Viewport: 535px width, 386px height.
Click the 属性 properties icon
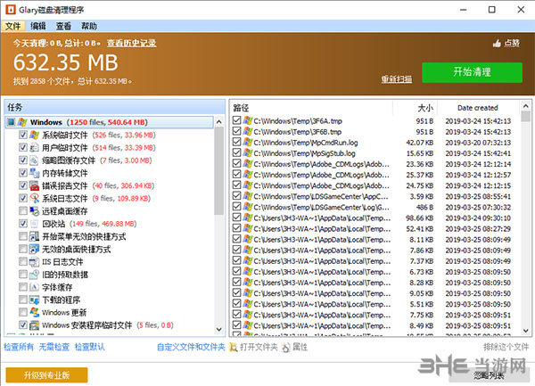tap(286, 347)
